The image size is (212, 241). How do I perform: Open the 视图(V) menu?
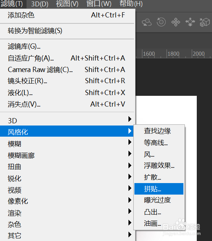coord(67,4)
